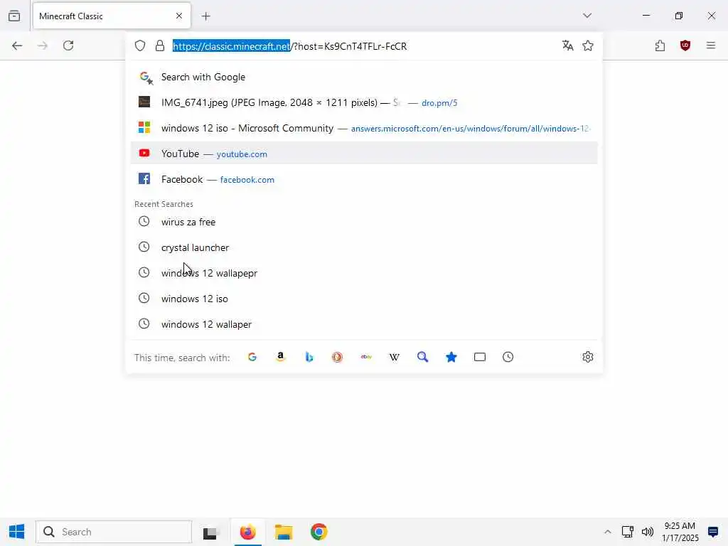
Task: Search this time with Bing icon
Action: (x=309, y=357)
